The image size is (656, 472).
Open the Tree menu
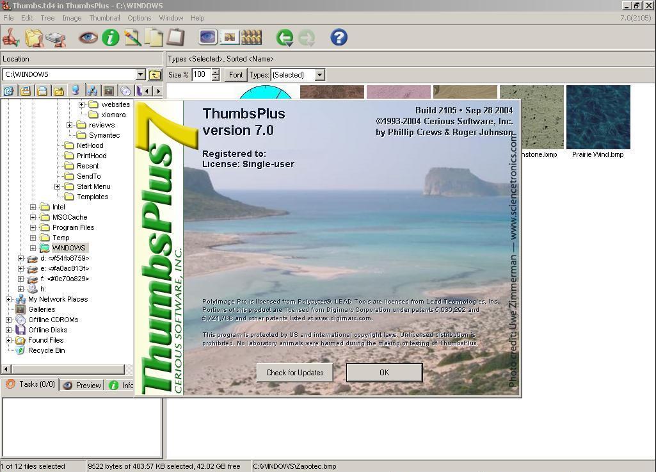pyautogui.click(x=47, y=18)
